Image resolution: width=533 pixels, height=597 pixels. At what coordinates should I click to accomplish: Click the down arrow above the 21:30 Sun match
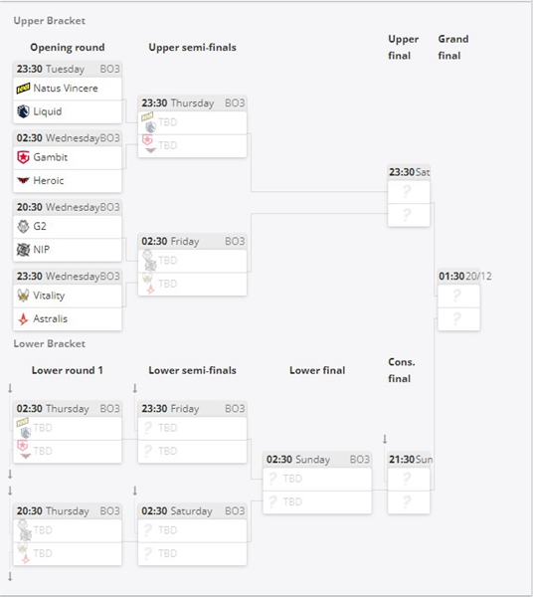tap(385, 439)
